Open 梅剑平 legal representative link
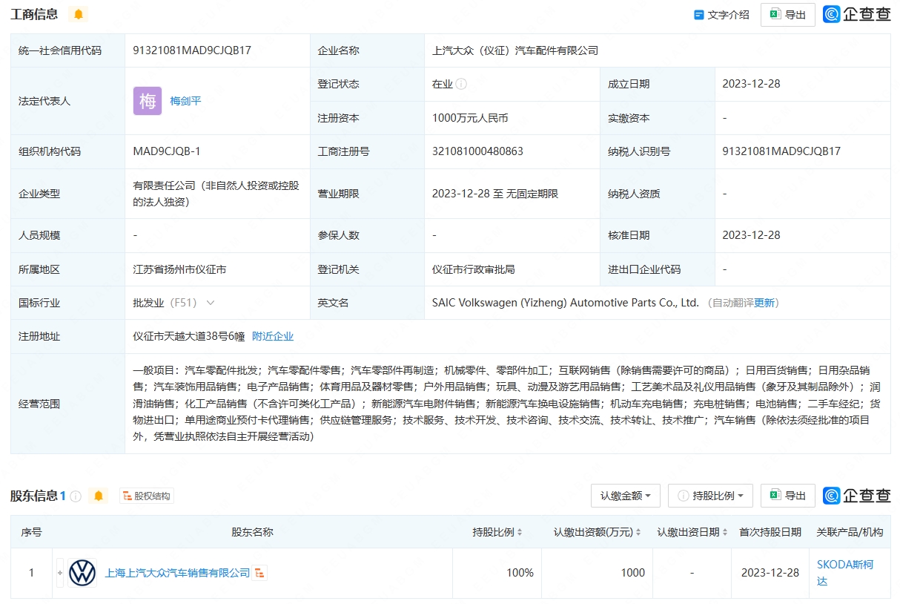This screenshot has height=604, width=900. pos(185,101)
